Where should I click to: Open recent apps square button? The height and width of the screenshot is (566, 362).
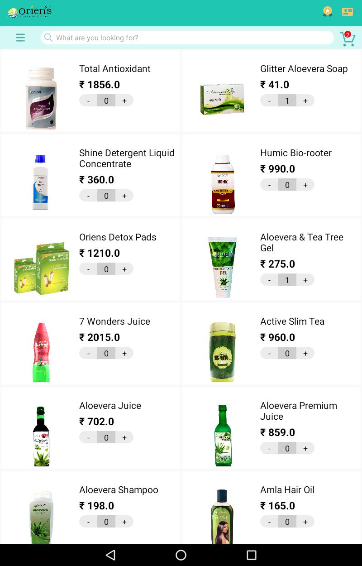pos(252,555)
